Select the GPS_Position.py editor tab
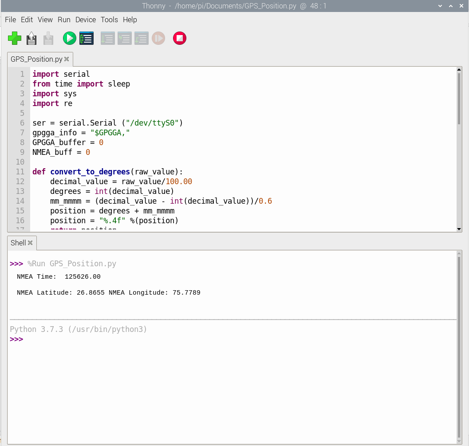Viewport: 469px width, 446px height. click(36, 59)
